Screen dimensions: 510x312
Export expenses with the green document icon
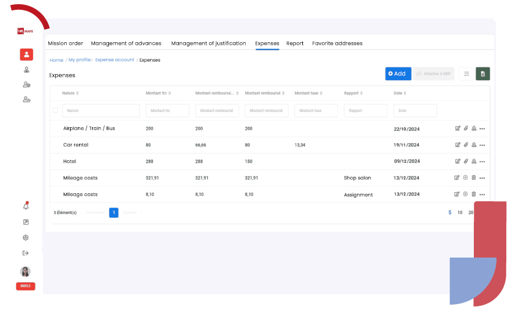[482, 73]
